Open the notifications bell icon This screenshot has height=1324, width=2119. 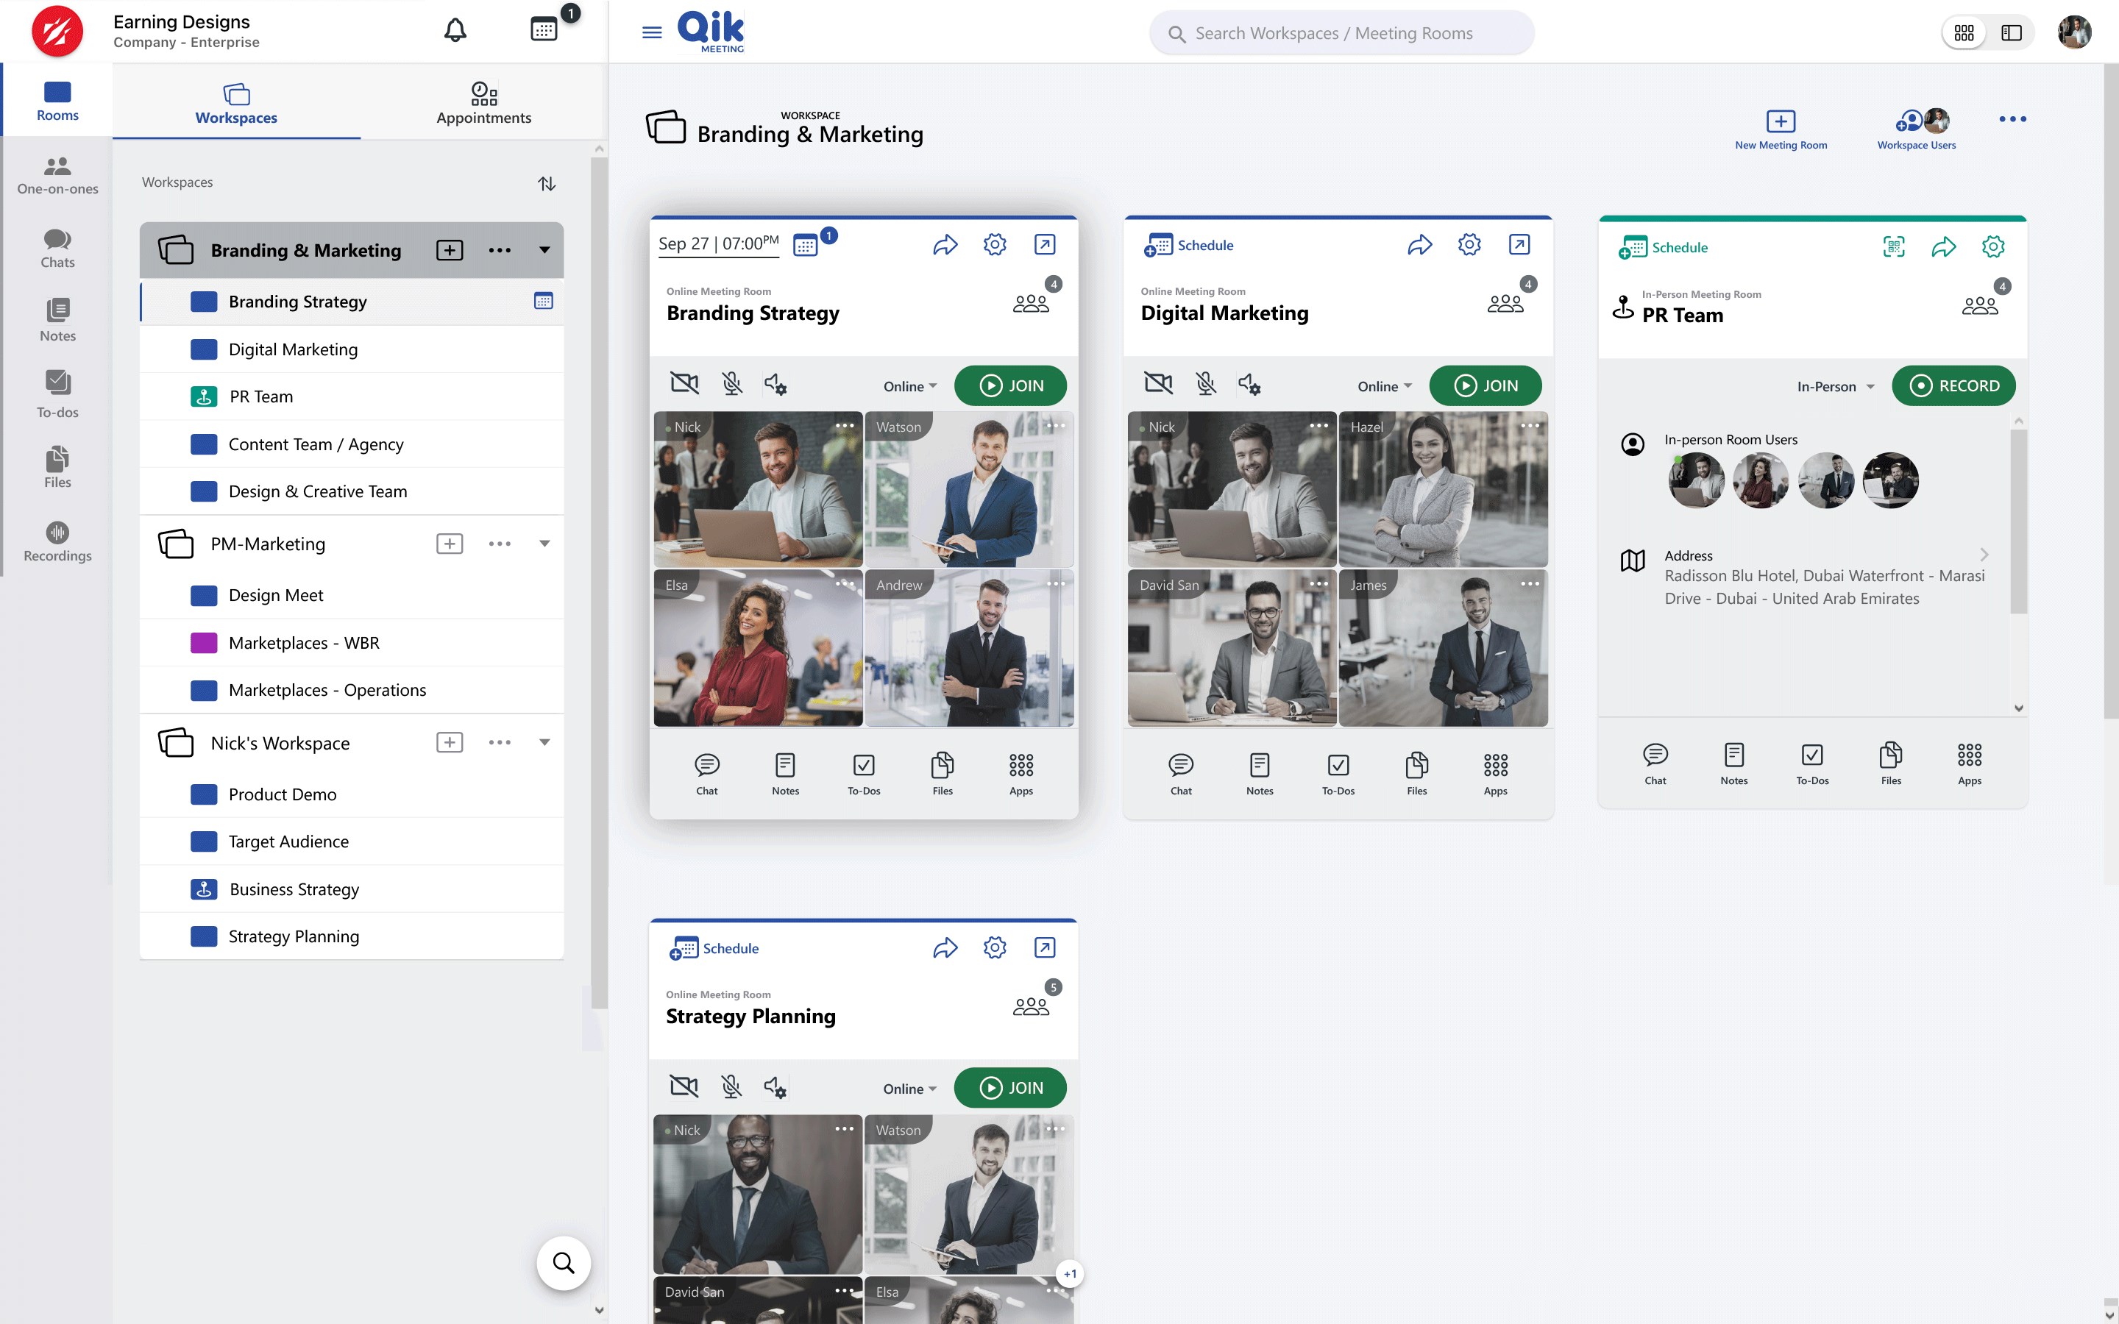[455, 31]
